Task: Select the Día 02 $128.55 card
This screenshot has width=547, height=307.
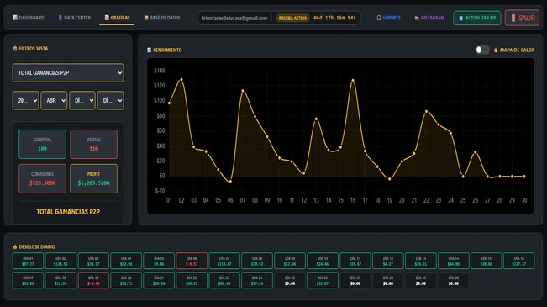Action: 60,261
